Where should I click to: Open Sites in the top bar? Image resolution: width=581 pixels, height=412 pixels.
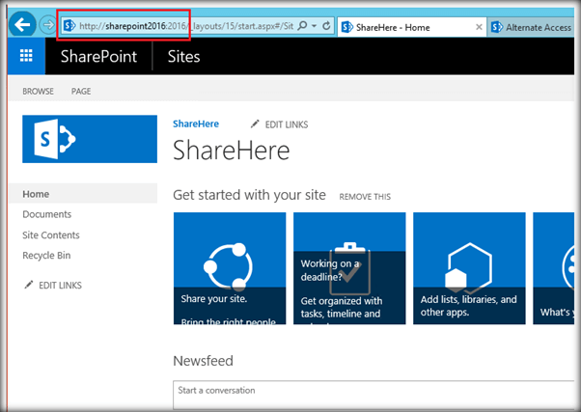click(183, 57)
